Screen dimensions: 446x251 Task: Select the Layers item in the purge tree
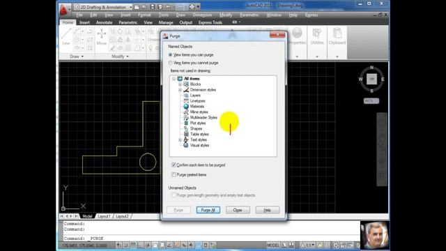[x=195, y=96]
